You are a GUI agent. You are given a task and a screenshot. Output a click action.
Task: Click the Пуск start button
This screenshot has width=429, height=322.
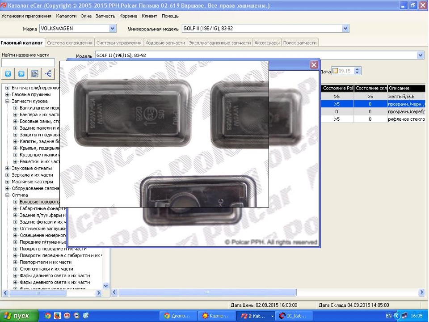(19, 316)
